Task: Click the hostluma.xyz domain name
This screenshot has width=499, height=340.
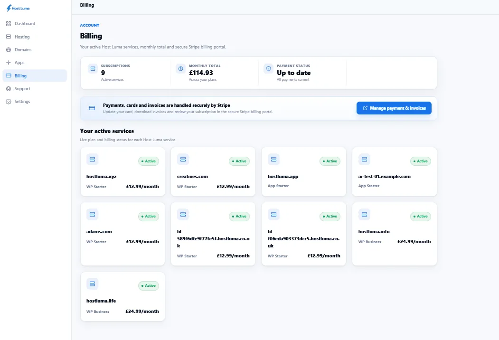Action: coord(101,176)
